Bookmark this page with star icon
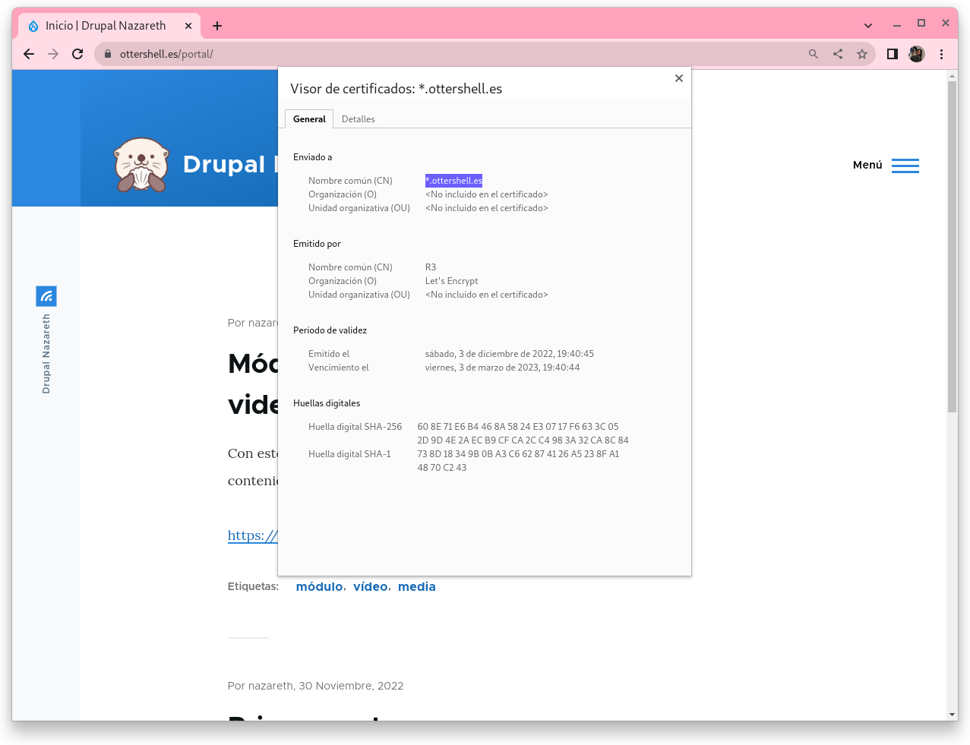 pyautogui.click(x=862, y=54)
